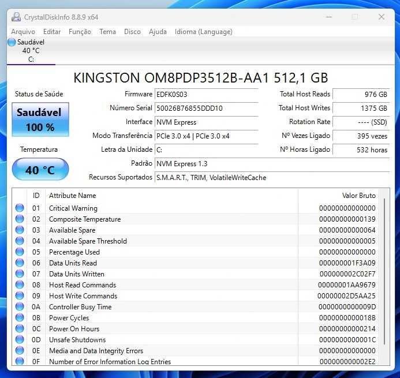Open the Tema menu
The image size is (400, 378).
point(107,32)
